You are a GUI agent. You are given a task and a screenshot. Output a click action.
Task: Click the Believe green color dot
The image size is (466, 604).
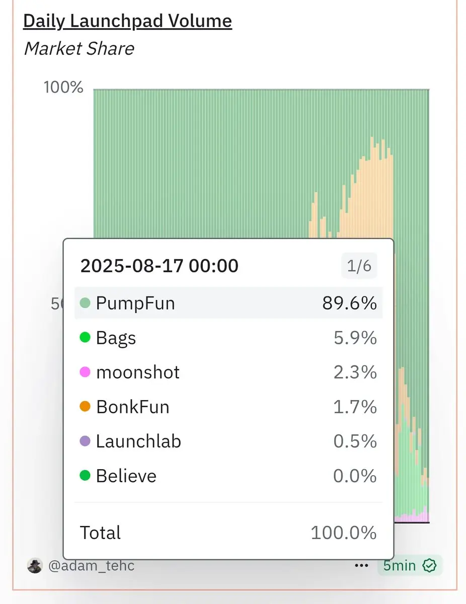(85, 475)
